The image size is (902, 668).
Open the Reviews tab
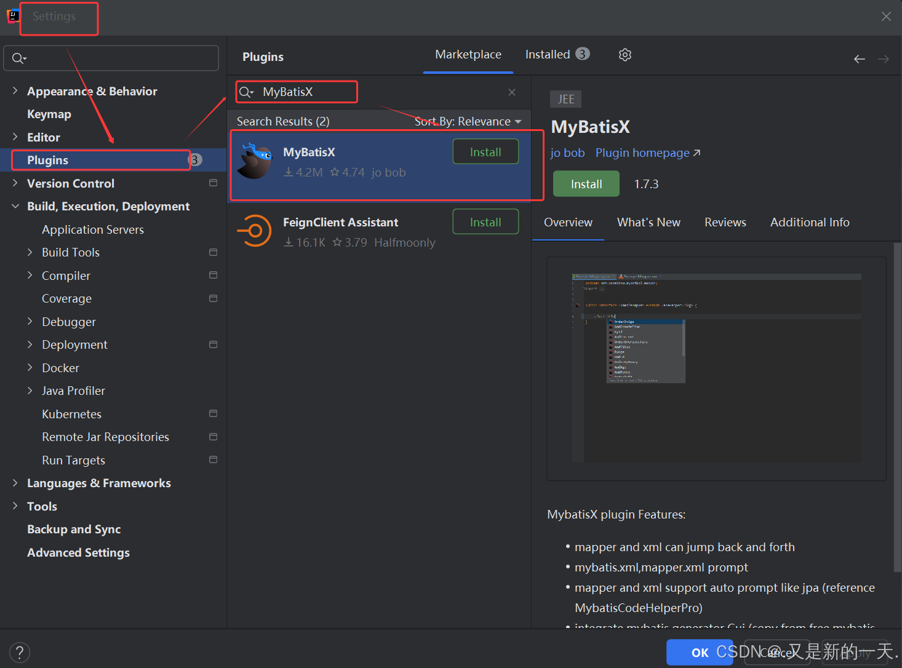tap(725, 223)
